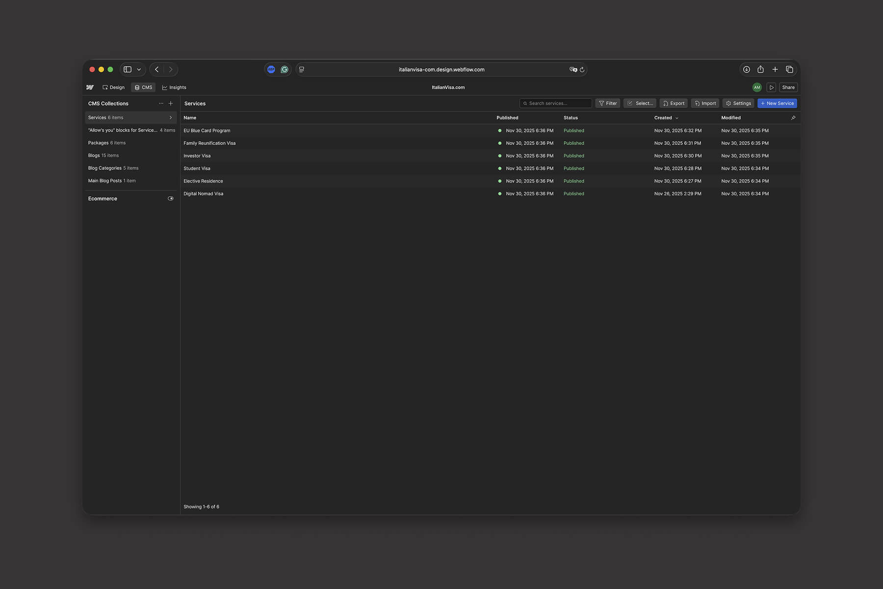Switch to the Insights tab
The height and width of the screenshot is (589, 883).
(174, 87)
